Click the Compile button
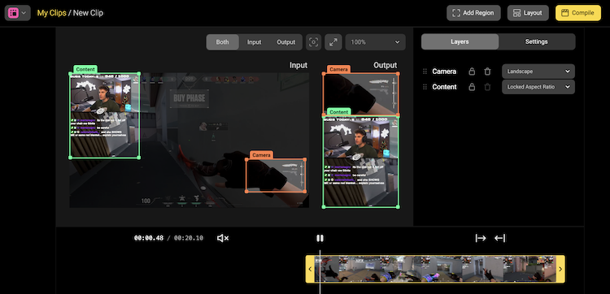610x294 pixels. pyautogui.click(x=578, y=13)
